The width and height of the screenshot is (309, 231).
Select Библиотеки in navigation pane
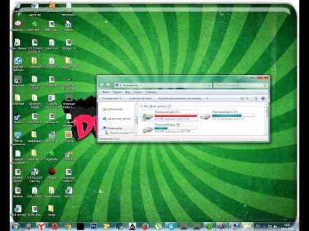point(113,109)
